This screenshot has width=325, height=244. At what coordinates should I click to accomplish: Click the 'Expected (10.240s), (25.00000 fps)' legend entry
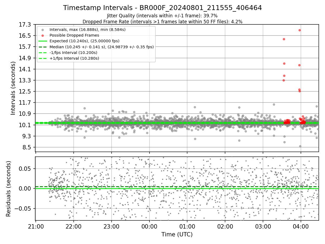tap(84, 41)
